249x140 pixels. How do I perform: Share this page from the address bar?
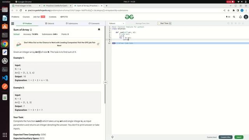(x=224, y=10)
